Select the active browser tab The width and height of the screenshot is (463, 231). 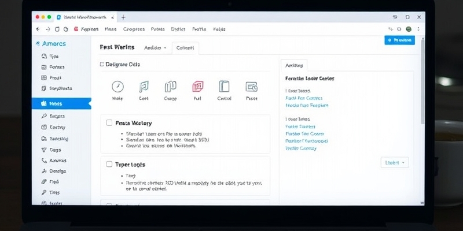tap(85, 17)
